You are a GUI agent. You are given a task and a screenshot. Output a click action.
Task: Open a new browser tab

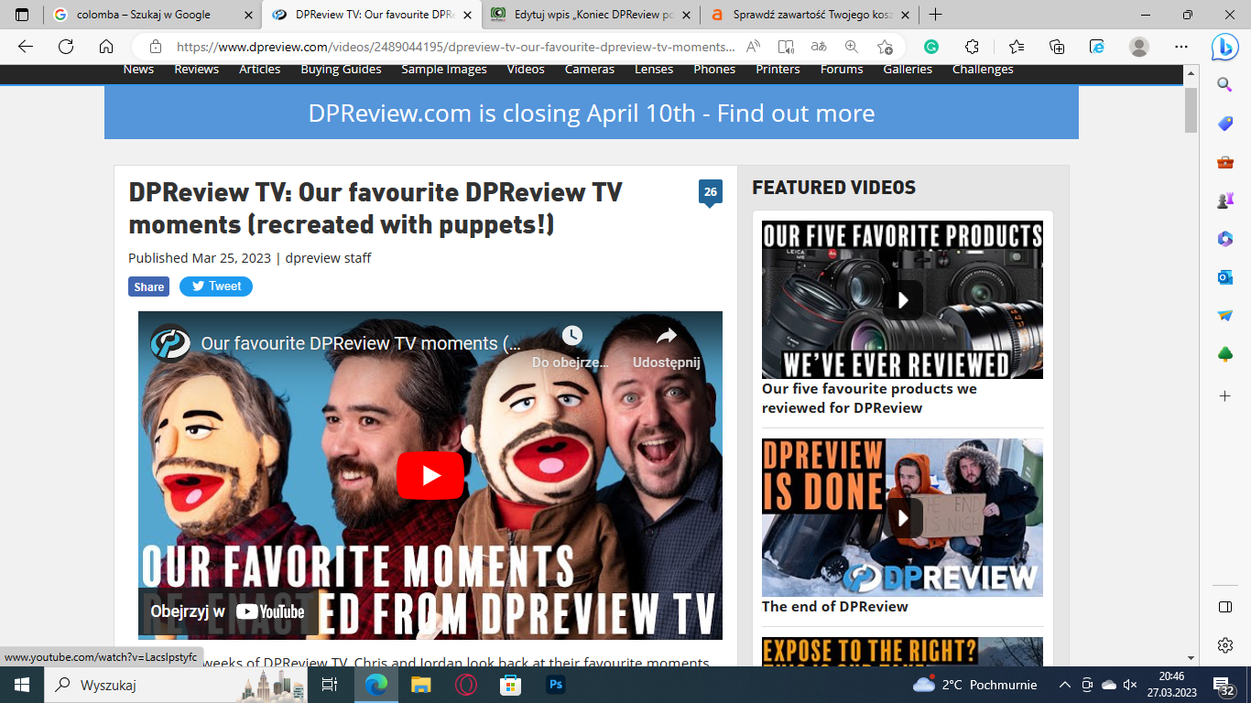coord(935,15)
